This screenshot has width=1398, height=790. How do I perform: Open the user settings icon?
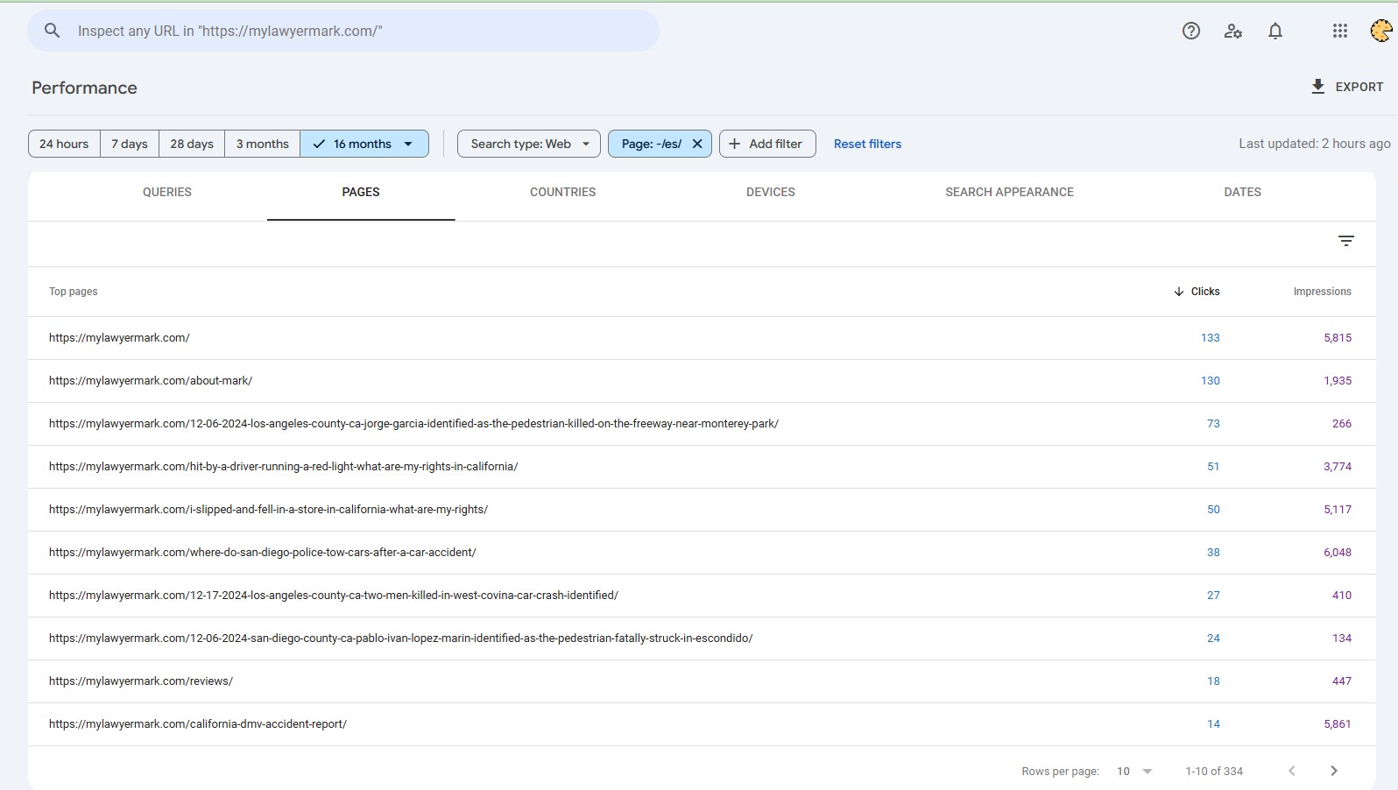pos(1233,32)
